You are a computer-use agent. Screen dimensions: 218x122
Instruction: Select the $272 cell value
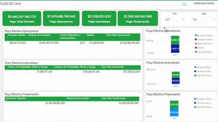point(82,43)
